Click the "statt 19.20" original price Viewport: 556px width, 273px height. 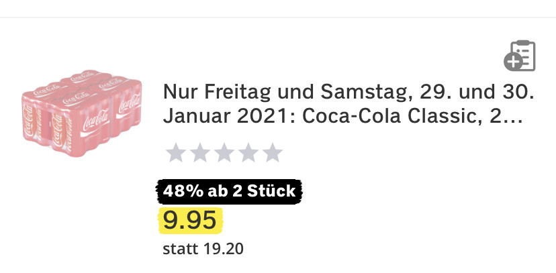[203, 250]
